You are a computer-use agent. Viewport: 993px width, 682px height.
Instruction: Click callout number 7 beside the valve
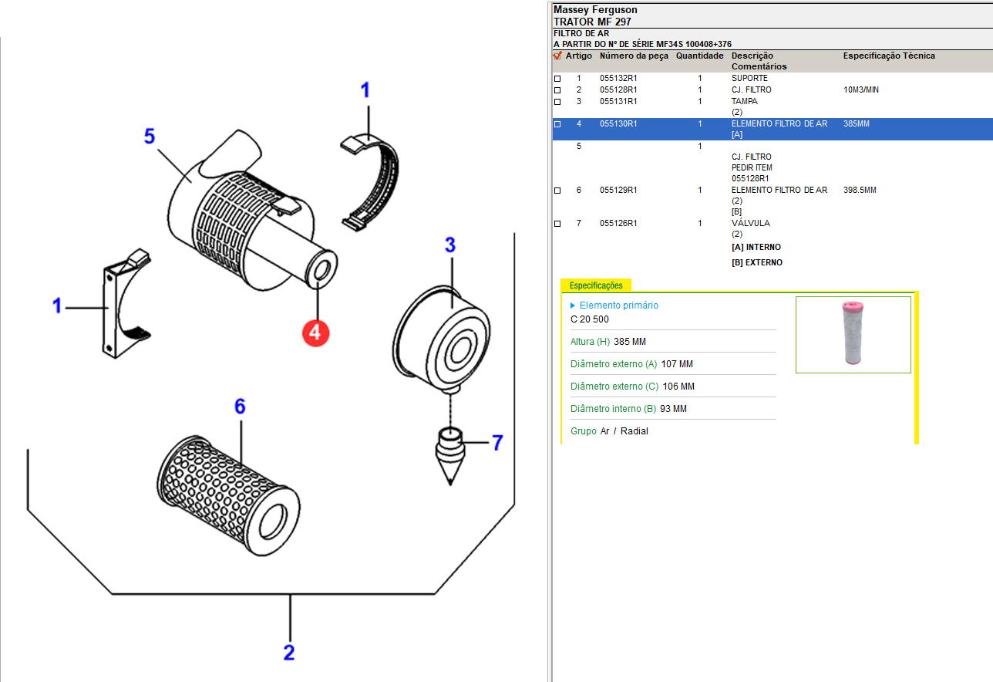coord(497,443)
